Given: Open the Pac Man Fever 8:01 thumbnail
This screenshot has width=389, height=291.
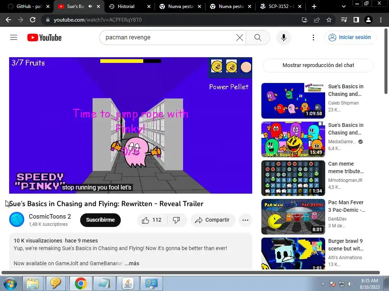Looking at the screenshot, I should (x=293, y=217).
